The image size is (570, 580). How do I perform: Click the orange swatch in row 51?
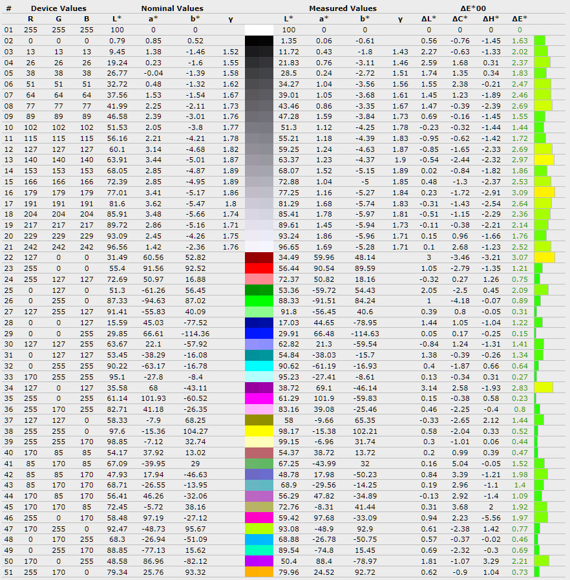click(259, 573)
